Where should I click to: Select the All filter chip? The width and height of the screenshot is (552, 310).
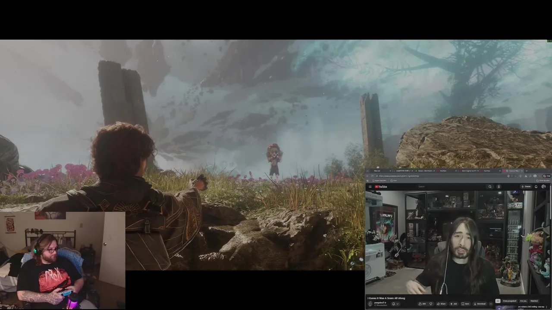(498, 301)
